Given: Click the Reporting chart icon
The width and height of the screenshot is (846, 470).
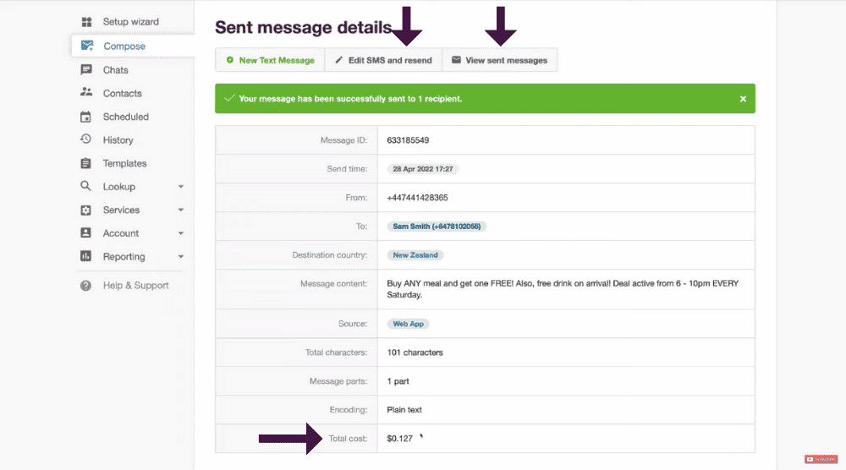Looking at the screenshot, I should point(85,256).
